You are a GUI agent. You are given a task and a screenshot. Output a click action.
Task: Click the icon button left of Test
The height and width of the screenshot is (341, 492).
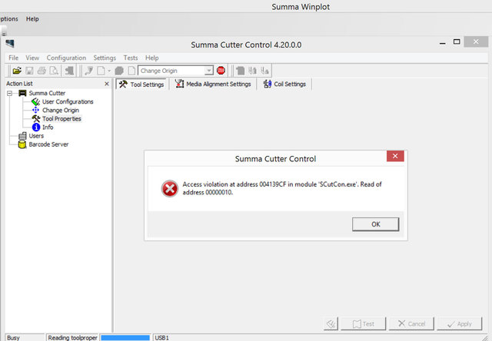(x=331, y=324)
